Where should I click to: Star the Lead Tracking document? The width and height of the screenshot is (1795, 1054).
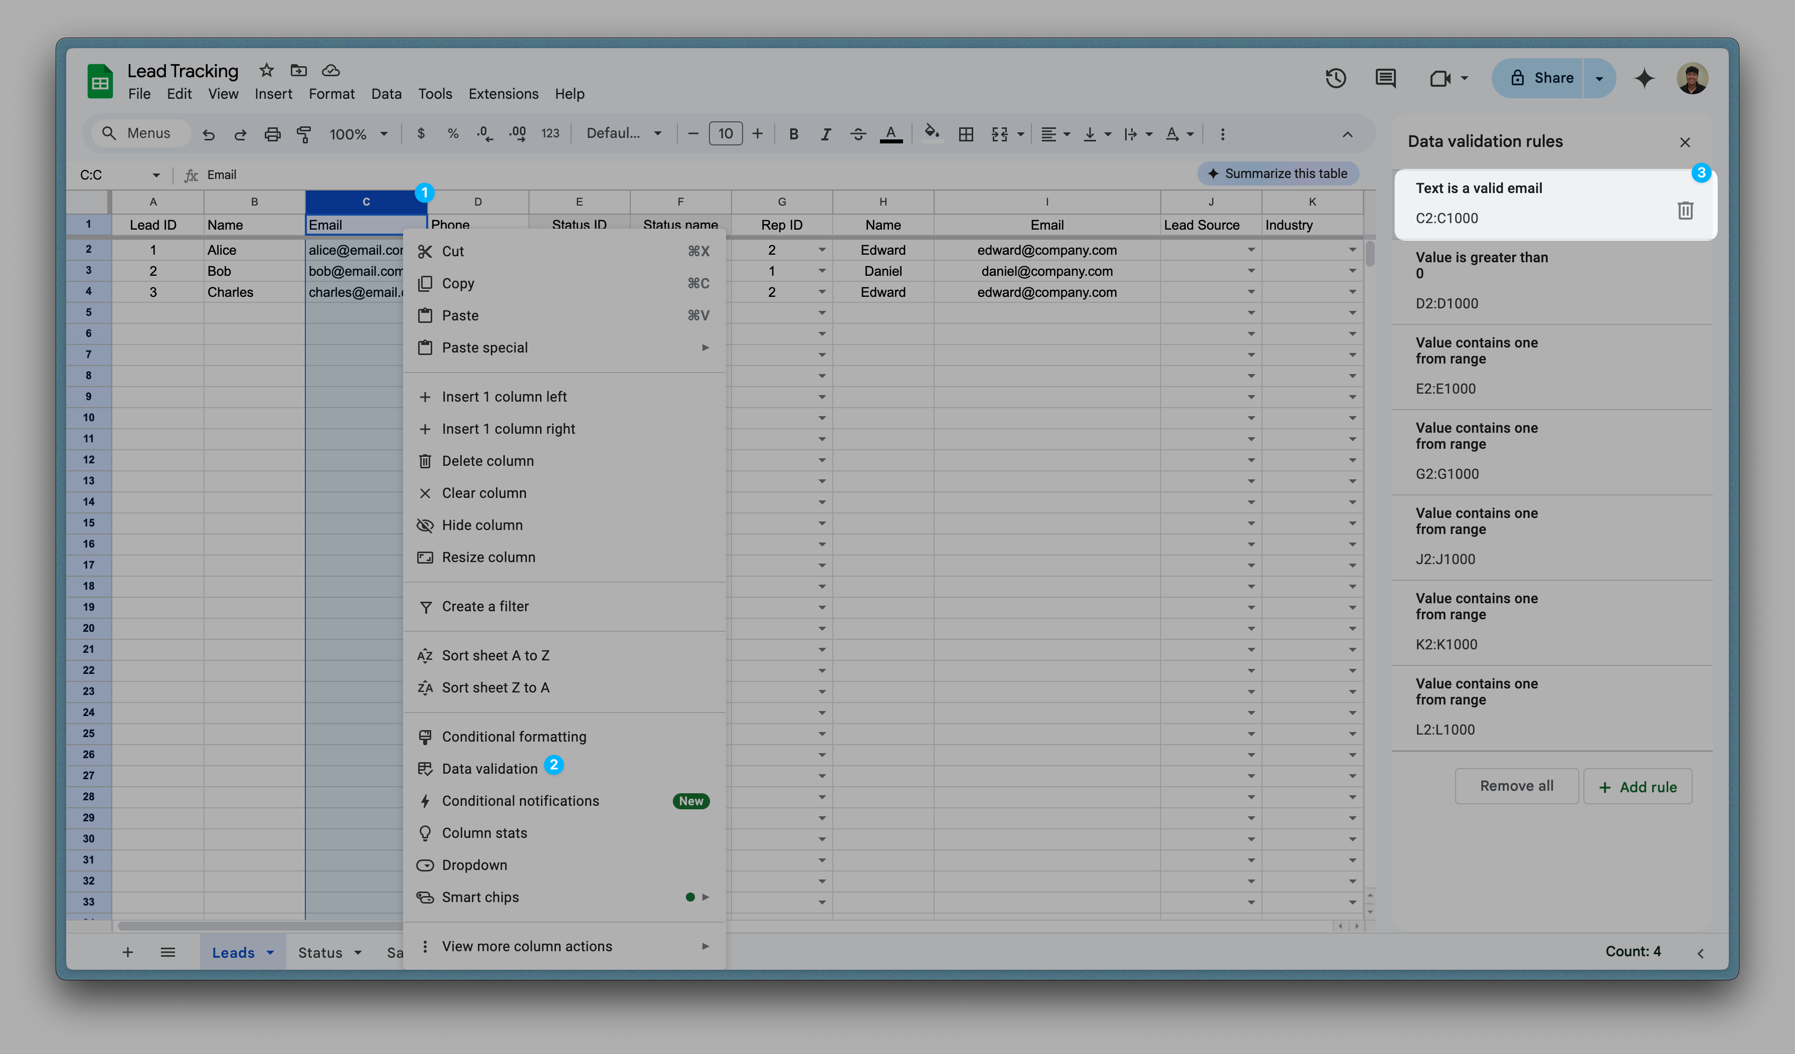pos(266,71)
